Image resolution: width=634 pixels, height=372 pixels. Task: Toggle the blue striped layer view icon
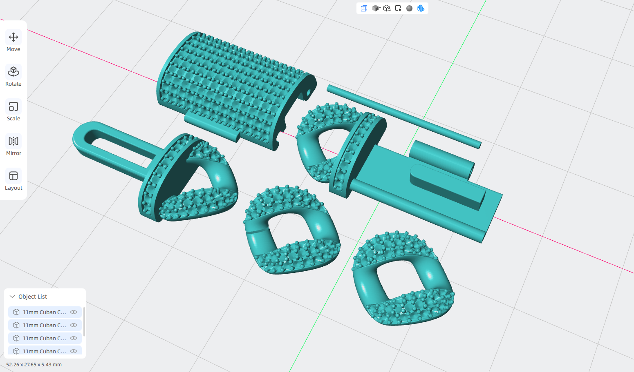[421, 8]
